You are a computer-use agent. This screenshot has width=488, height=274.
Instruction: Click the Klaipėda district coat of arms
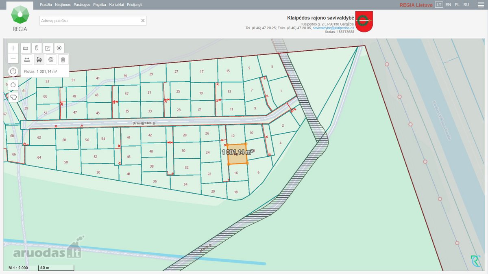(364, 22)
